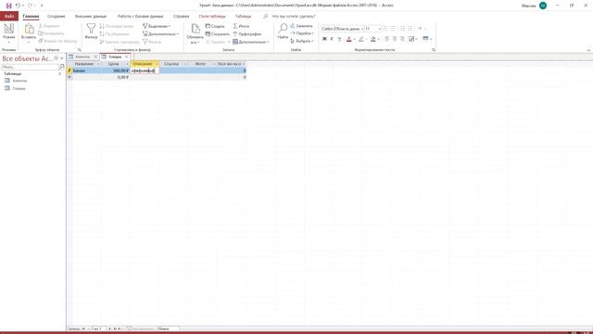The height and width of the screenshot is (334, 593).
Task: Click the navigation pane Поиск field
Action: pos(30,67)
